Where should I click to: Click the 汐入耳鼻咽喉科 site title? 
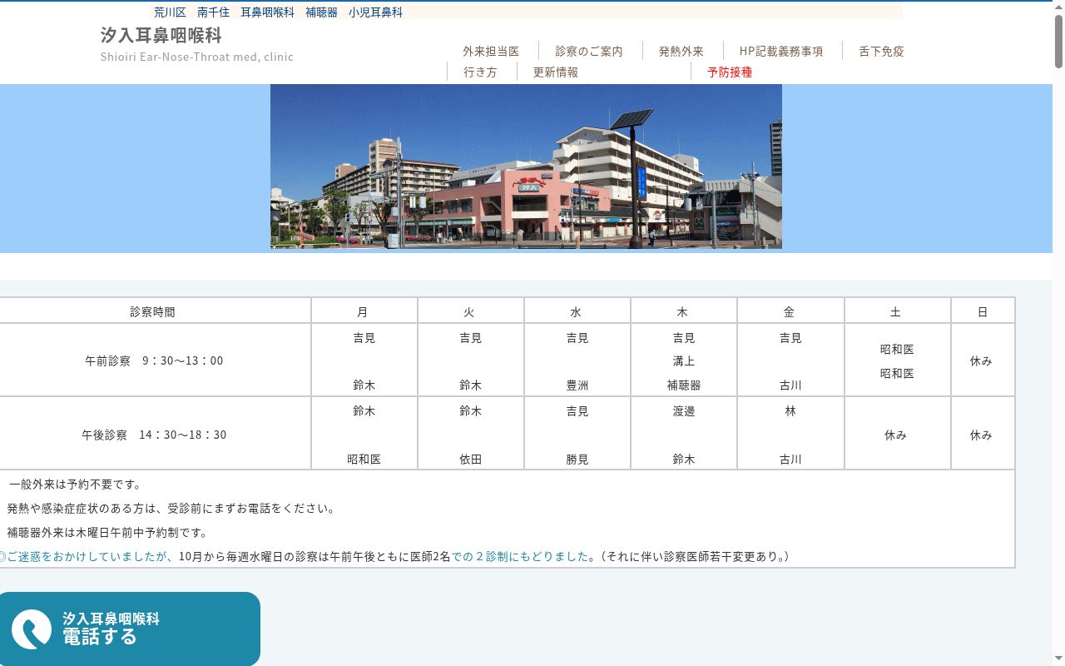(x=161, y=36)
